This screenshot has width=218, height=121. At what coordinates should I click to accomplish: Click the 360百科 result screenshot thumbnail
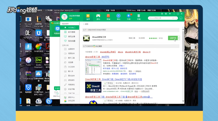click(93, 67)
